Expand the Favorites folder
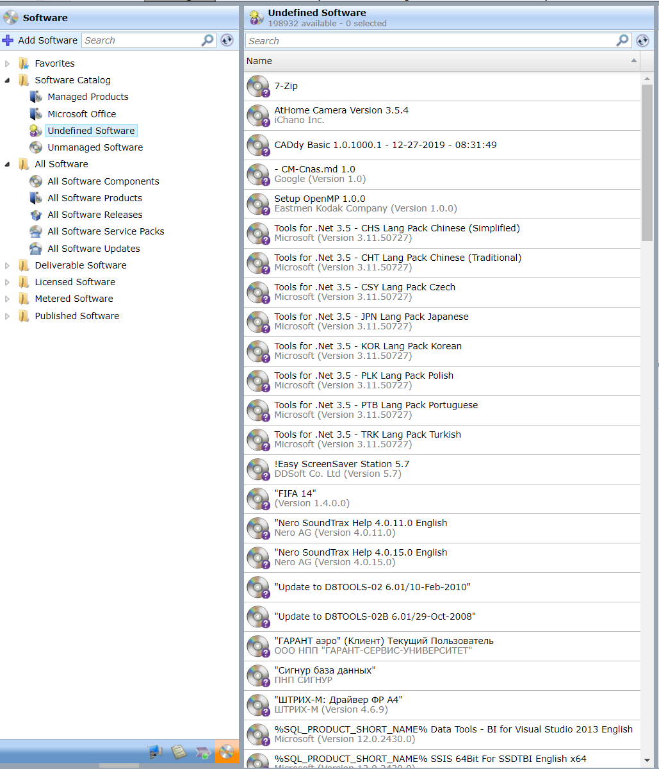This screenshot has height=769, width=659. pyautogui.click(x=6, y=63)
